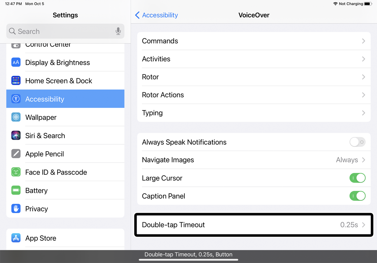The height and width of the screenshot is (263, 377).
Task: Tap the 12:47 PM clock
Action: (14, 4)
